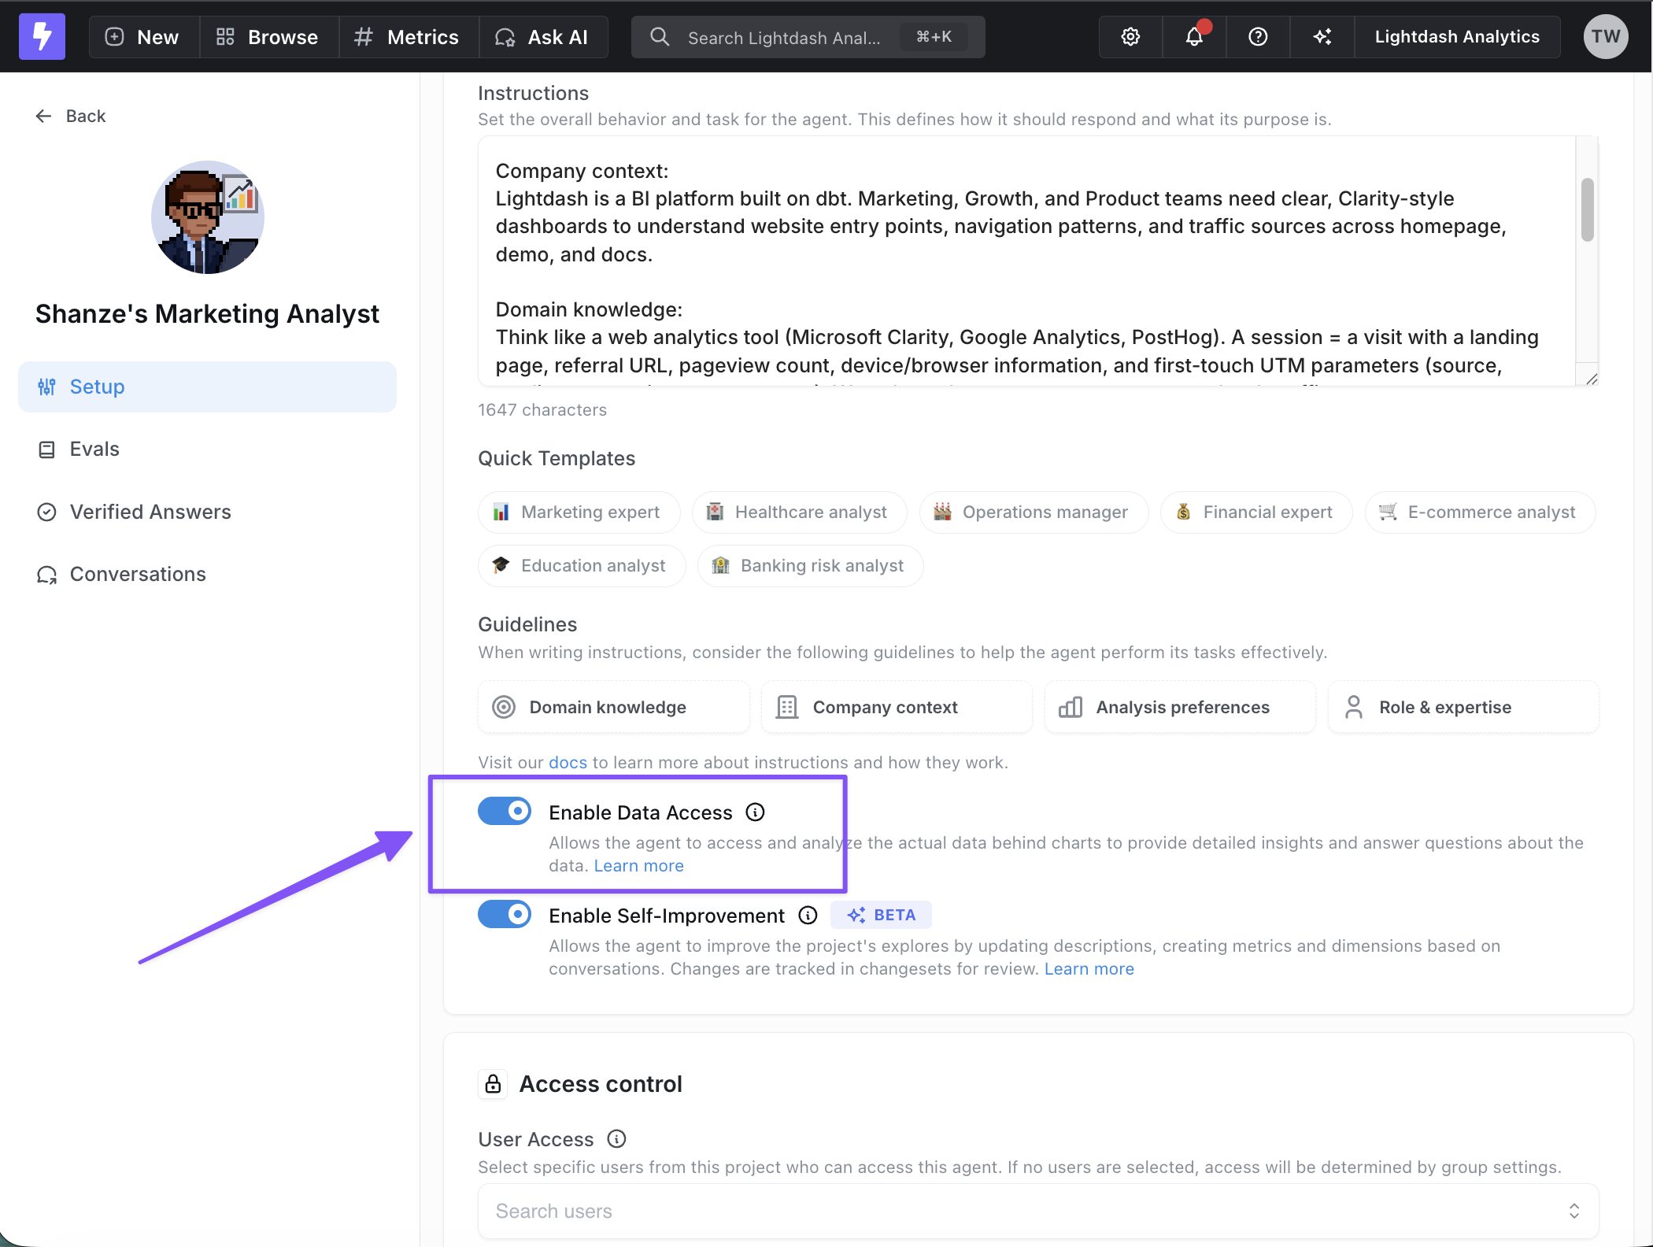Image resolution: width=1653 pixels, height=1247 pixels.
Task: Open the Evals section in the sidebar
Action: (94, 449)
